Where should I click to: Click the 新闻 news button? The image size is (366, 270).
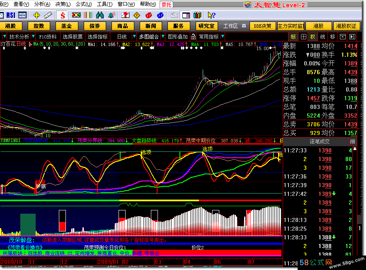pos(150,26)
